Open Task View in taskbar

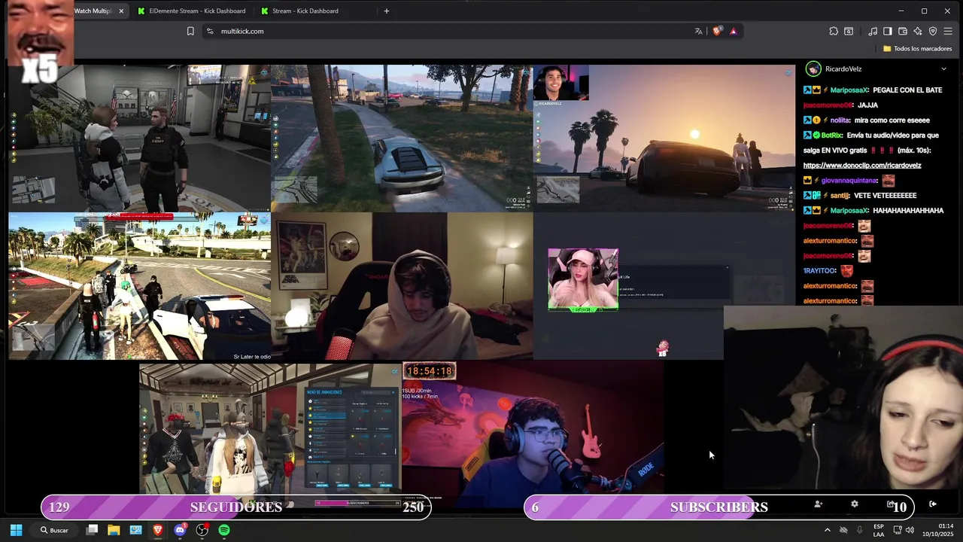92,530
